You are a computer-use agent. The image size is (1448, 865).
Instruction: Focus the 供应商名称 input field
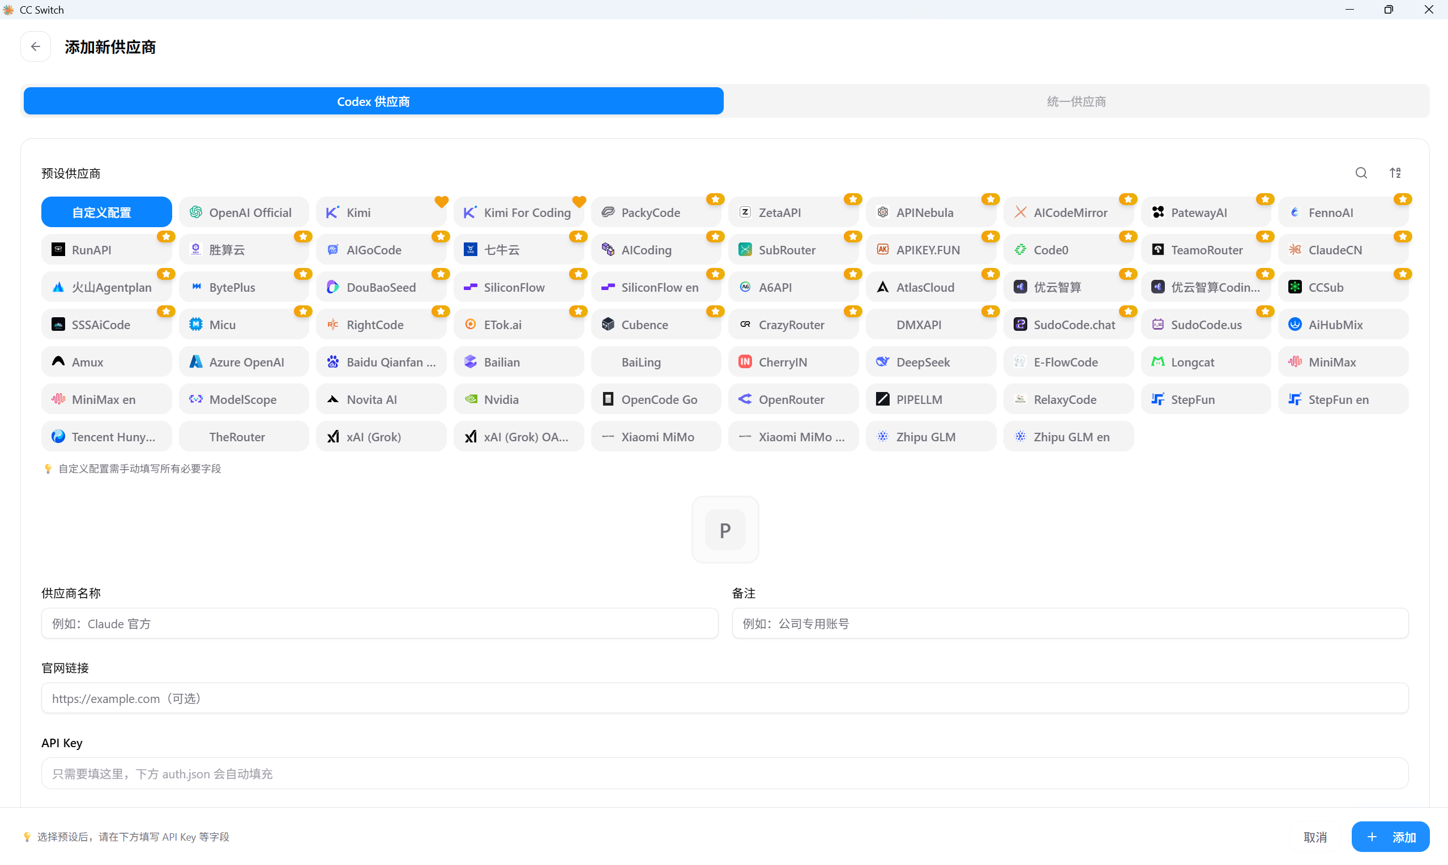click(x=380, y=624)
